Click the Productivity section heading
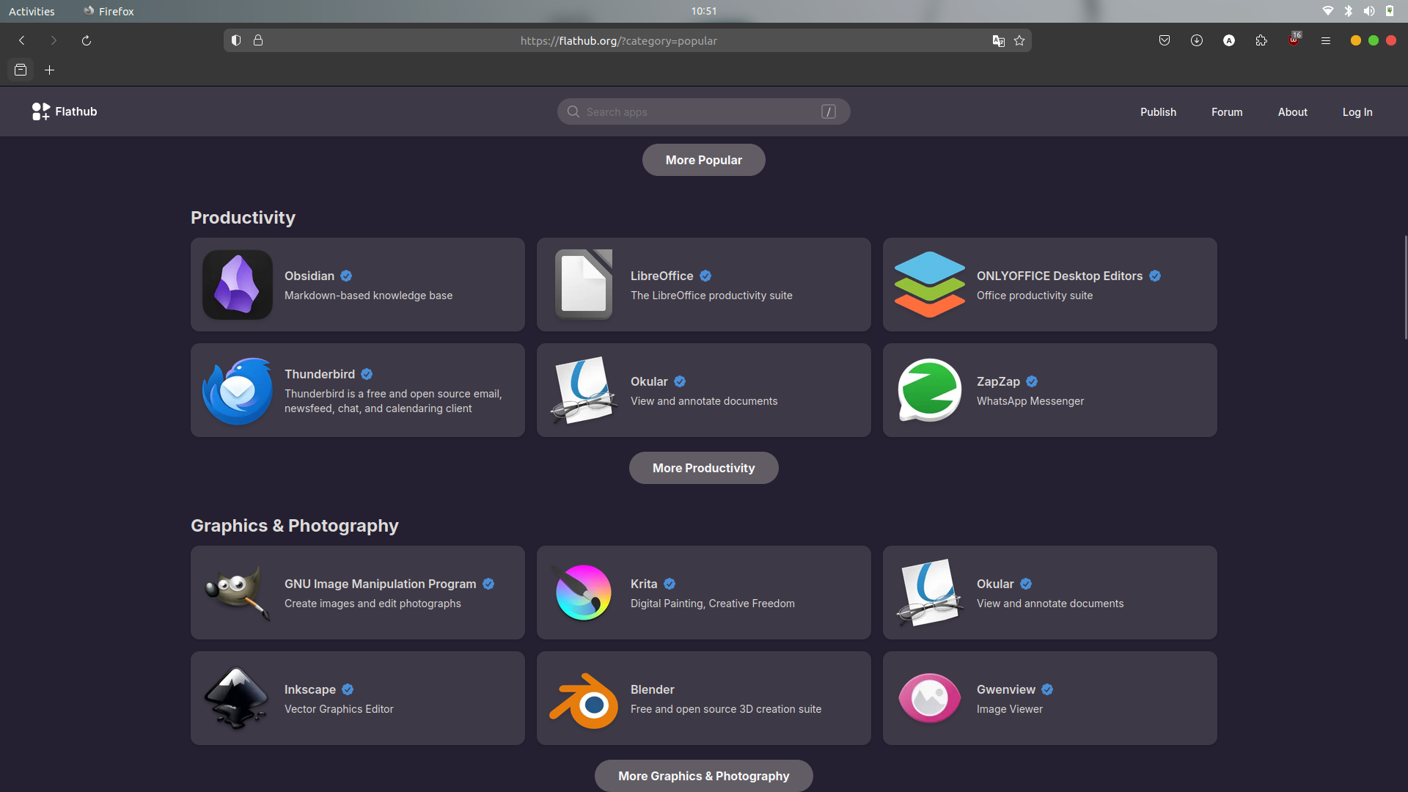The image size is (1408, 792). tap(243, 218)
